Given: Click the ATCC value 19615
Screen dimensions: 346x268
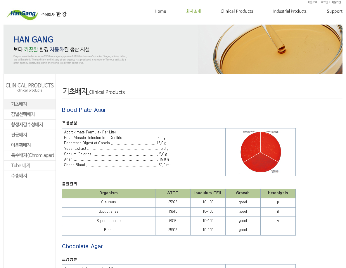Looking at the screenshot, I should (x=173, y=212).
